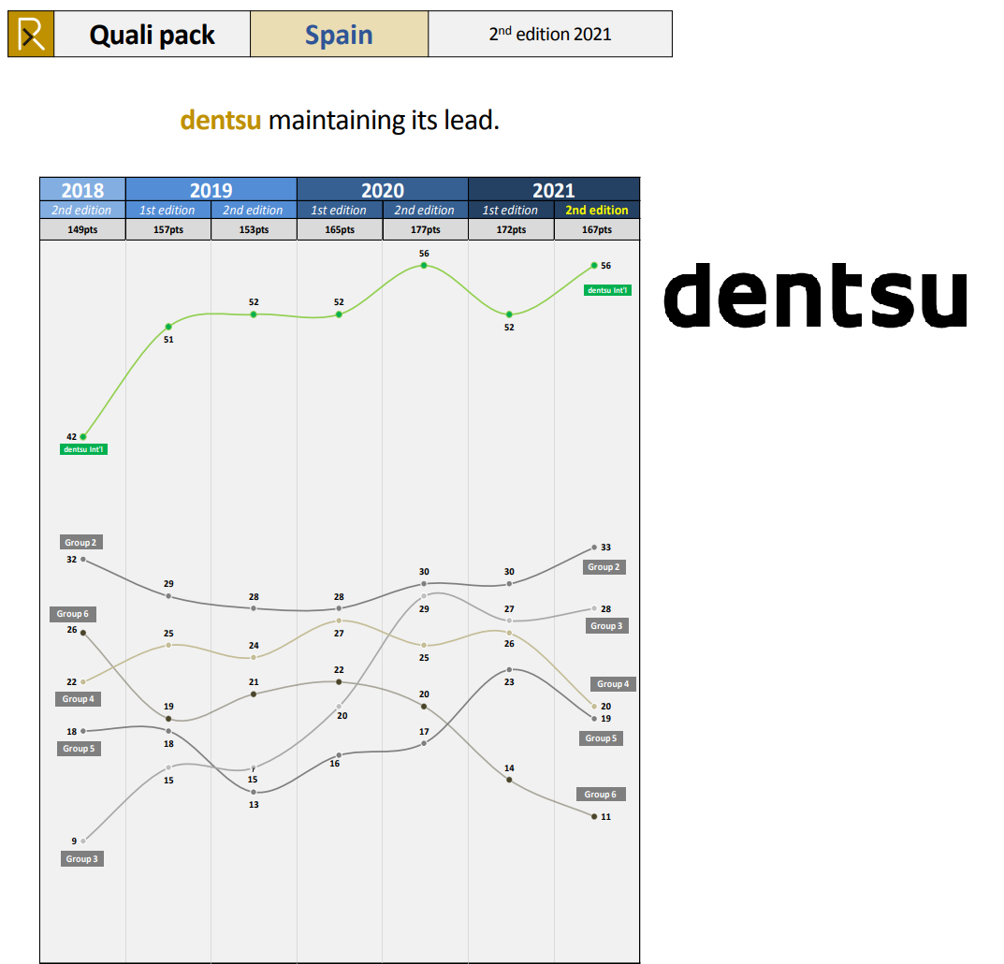Click the green dentsu Int'l label near 56

tap(607, 290)
